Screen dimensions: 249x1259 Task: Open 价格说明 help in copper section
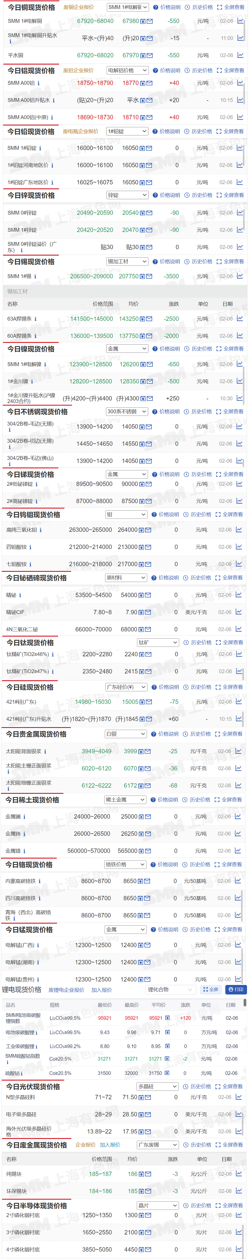click(x=166, y=7)
